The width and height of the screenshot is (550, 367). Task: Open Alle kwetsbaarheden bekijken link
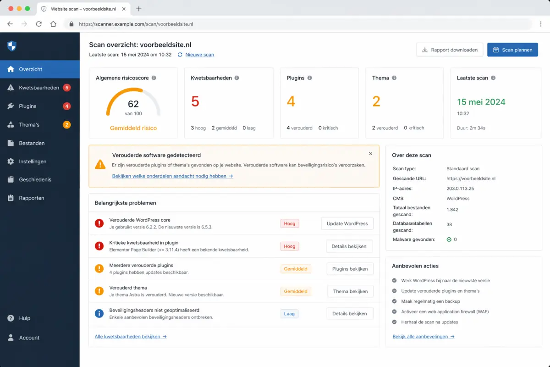click(131, 336)
